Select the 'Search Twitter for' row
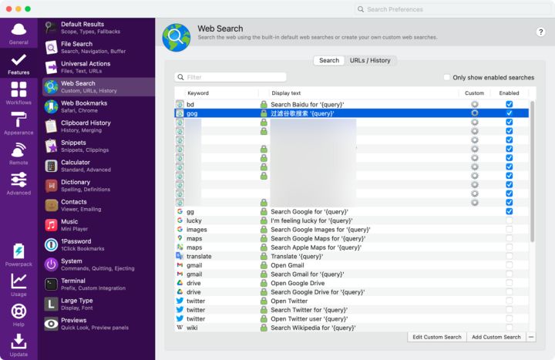Image resolution: width=555 pixels, height=360 pixels. tap(351, 310)
